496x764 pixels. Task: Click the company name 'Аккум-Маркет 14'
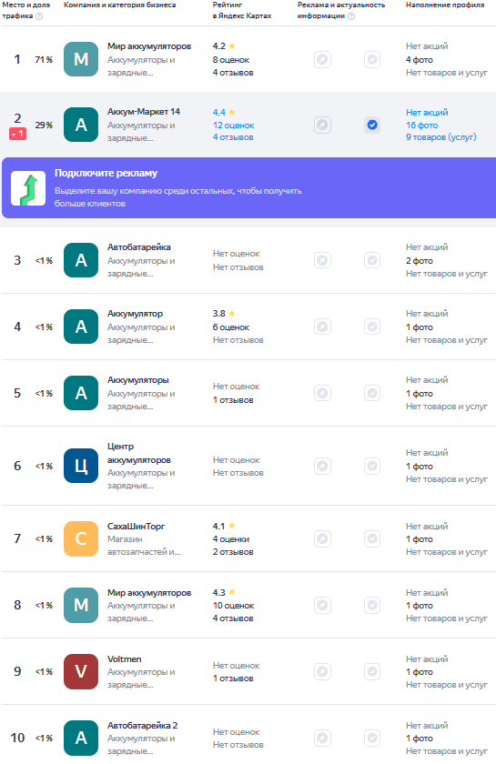click(x=144, y=112)
